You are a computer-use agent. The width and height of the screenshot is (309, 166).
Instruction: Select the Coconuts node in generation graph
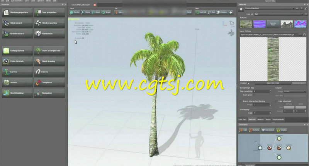[x=279, y=139]
